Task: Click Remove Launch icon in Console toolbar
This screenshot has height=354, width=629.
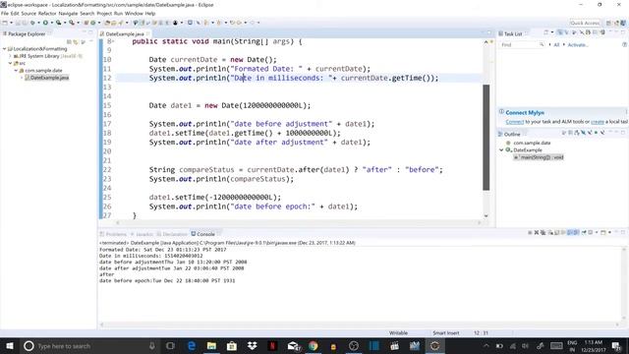Action: 537,232
